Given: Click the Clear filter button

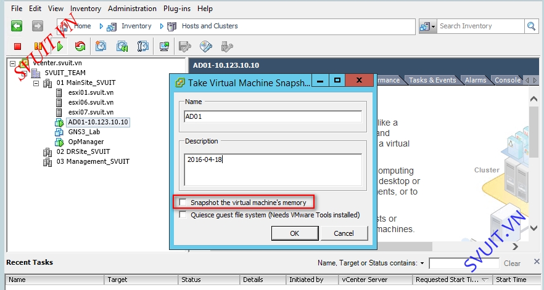Looking at the screenshot, I should pyautogui.click(x=512, y=264).
